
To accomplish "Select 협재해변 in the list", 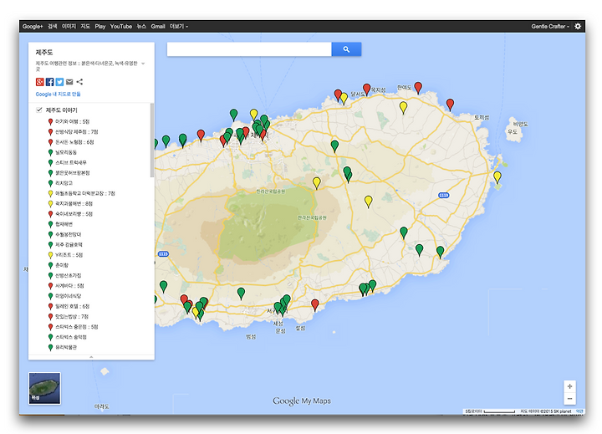I will tap(64, 224).
